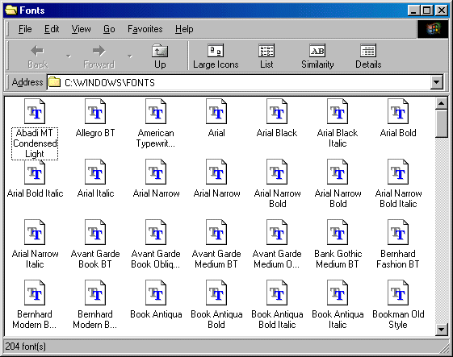The image size is (453, 357).
Task: Open the Forward history dropdown arrow
Action: click(130, 56)
